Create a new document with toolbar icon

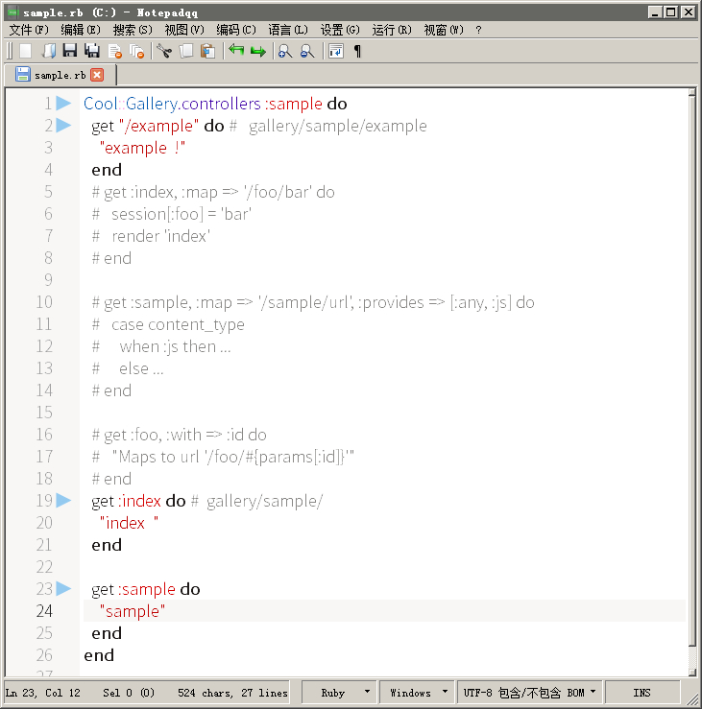[x=26, y=51]
